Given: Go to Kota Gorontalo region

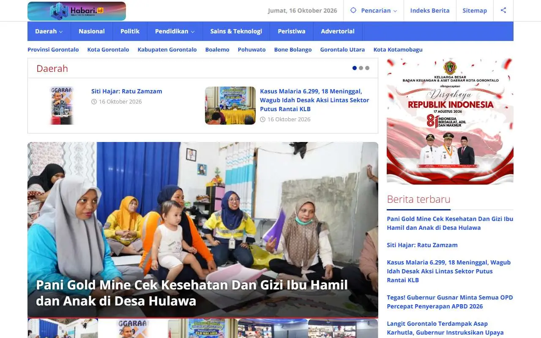Looking at the screenshot, I should click(x=108, y=49).
